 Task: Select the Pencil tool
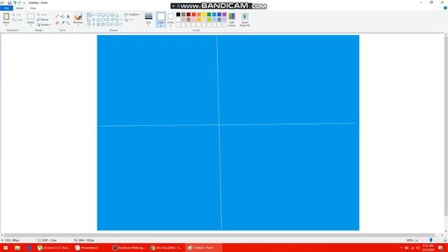click(x=57, y=17)
